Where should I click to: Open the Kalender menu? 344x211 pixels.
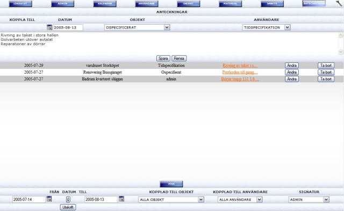pos(105,4)
